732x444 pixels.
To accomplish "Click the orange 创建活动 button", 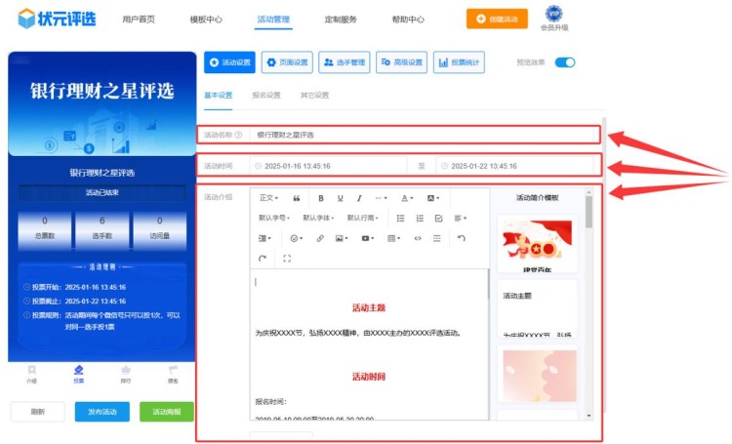I will pyautogui.click(x=497, y=19).
